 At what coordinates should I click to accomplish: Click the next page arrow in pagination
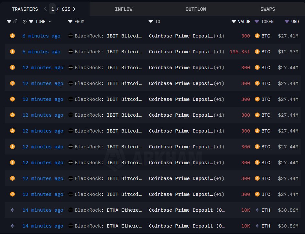point(74,9)
